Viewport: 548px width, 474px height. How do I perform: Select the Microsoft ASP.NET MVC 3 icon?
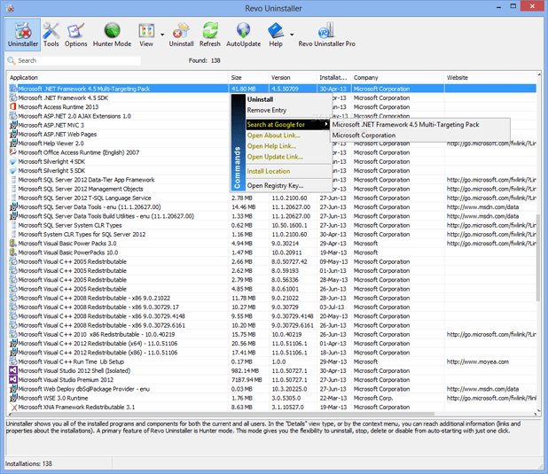[x=13, y=125]
